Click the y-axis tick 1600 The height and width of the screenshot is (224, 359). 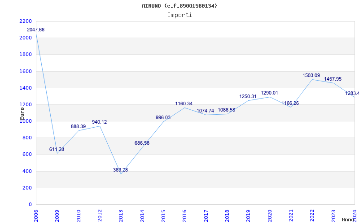coord(26,71)
